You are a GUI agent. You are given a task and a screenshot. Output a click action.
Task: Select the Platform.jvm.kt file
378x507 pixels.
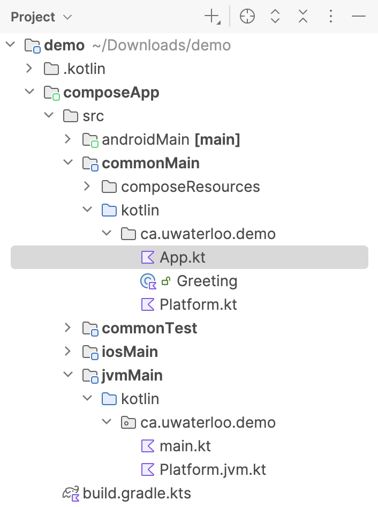[211, 469]
